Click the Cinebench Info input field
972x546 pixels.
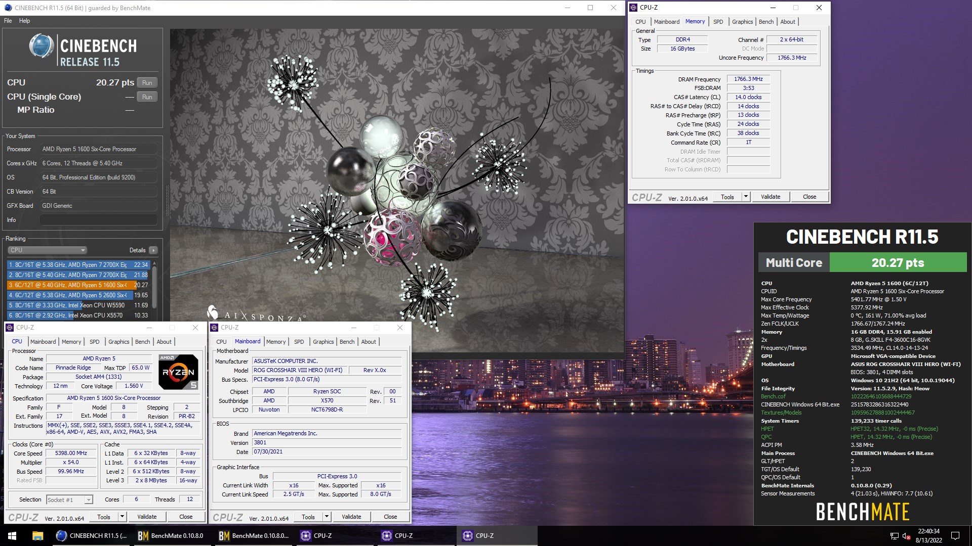tap(98, 220)
